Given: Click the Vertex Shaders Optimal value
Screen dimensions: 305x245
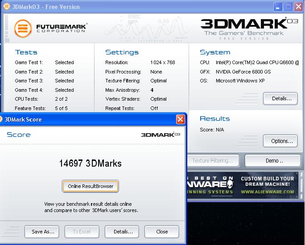Looking at the screenshot, I should pyautogui.click(x=159, y=99).
